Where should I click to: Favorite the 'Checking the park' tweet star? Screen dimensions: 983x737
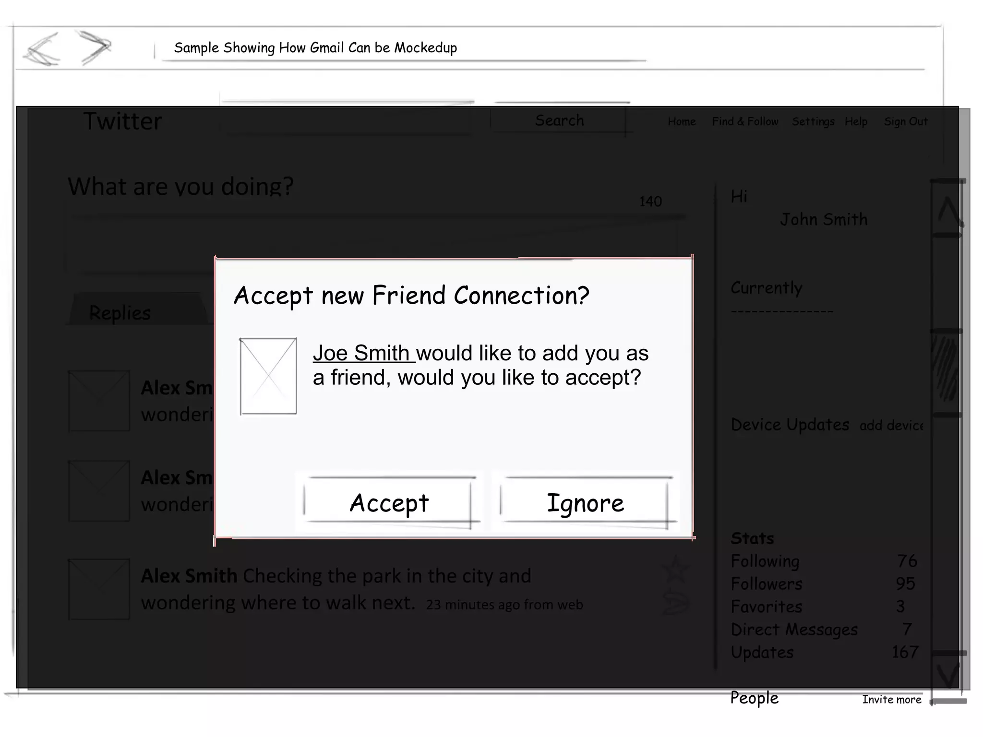pos(676,569)
